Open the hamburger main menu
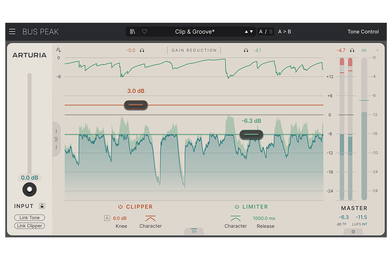The height and width of the screenshot is (273, 392). click(x=12, y=31)
